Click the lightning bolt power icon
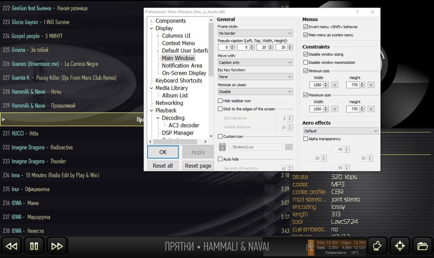 [311, 248]
